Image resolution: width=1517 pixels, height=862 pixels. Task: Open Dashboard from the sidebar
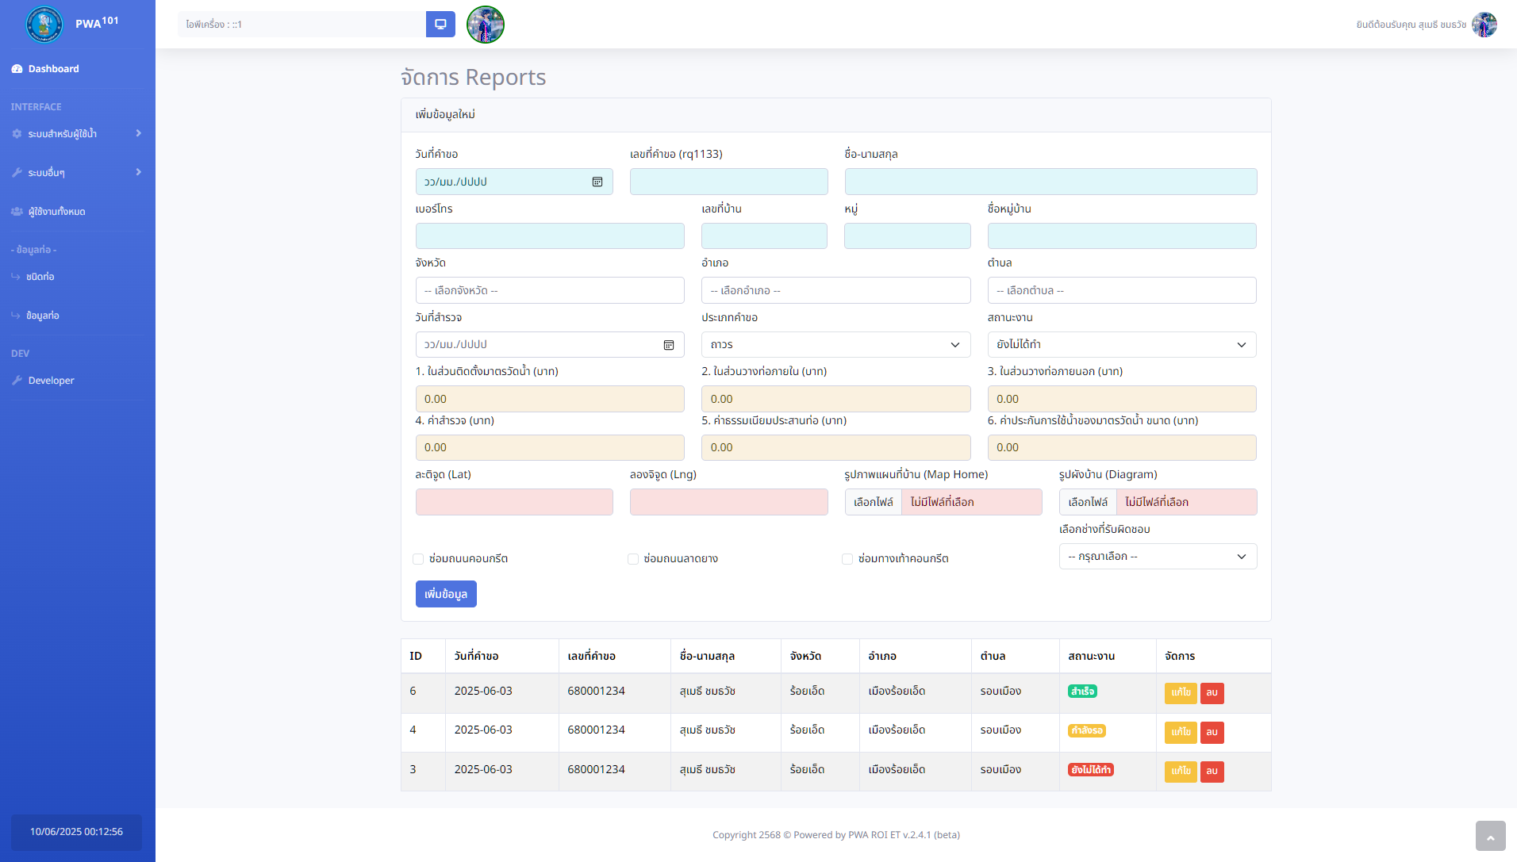click(x=53, y=69)
